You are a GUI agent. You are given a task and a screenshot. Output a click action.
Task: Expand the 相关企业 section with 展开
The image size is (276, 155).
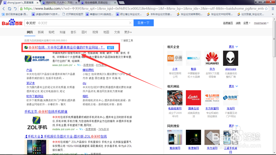233,47
